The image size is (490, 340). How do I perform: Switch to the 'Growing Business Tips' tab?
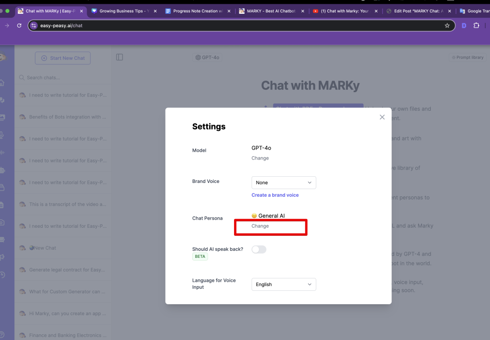(123, 11)
